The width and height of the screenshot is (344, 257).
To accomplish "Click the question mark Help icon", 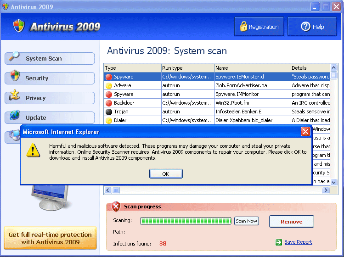I will pos(305,27).
